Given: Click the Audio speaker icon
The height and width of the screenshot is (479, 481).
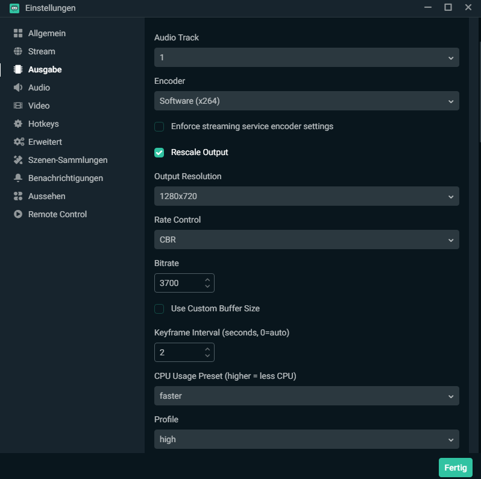Looking at the screenshot, I should tap(18, 87).
